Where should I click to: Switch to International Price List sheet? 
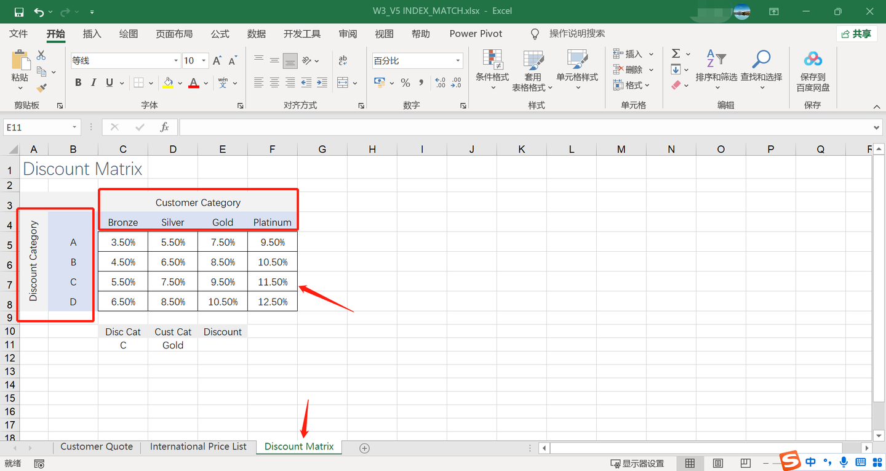[198, 447]
